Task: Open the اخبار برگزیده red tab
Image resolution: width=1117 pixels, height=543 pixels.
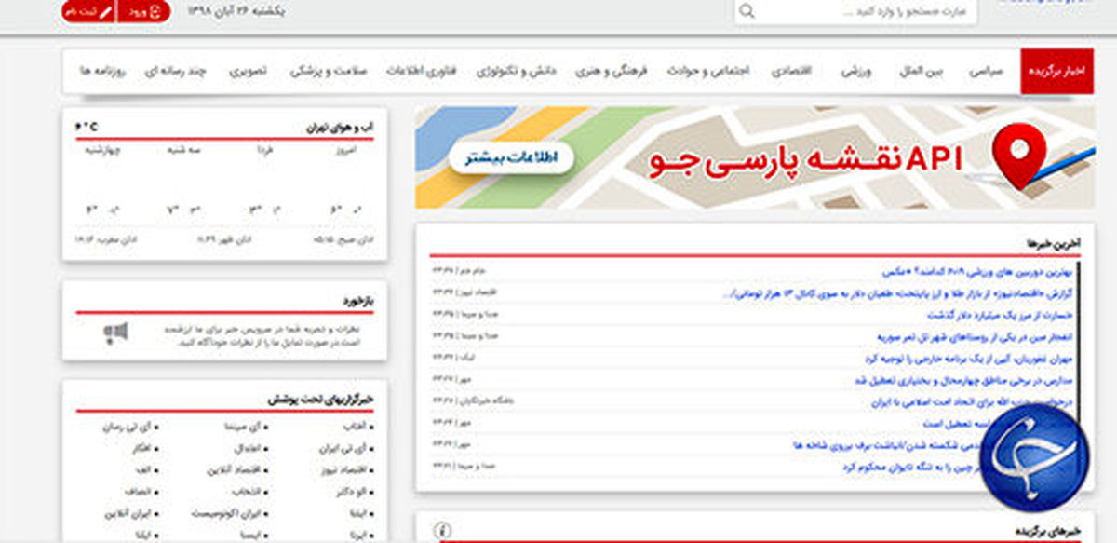Action: click(1056, 71)
